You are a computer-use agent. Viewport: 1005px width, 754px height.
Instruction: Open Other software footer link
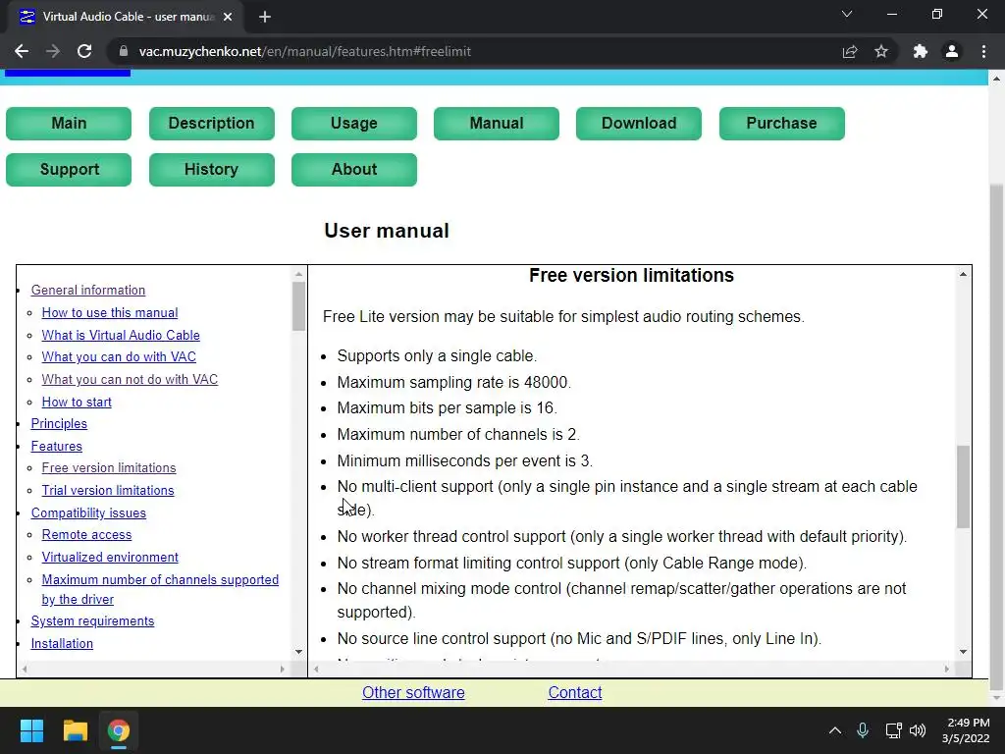(x=413, y=692)
